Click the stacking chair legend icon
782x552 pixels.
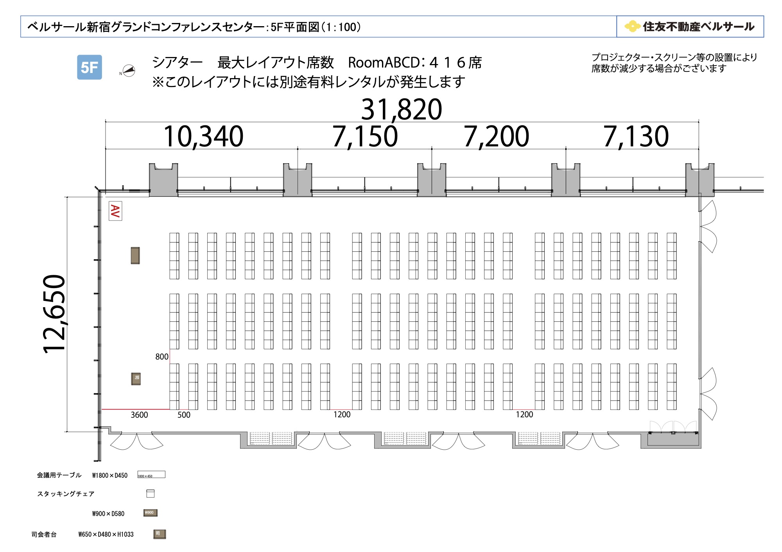pyautogui.click(x=151, y=493)
